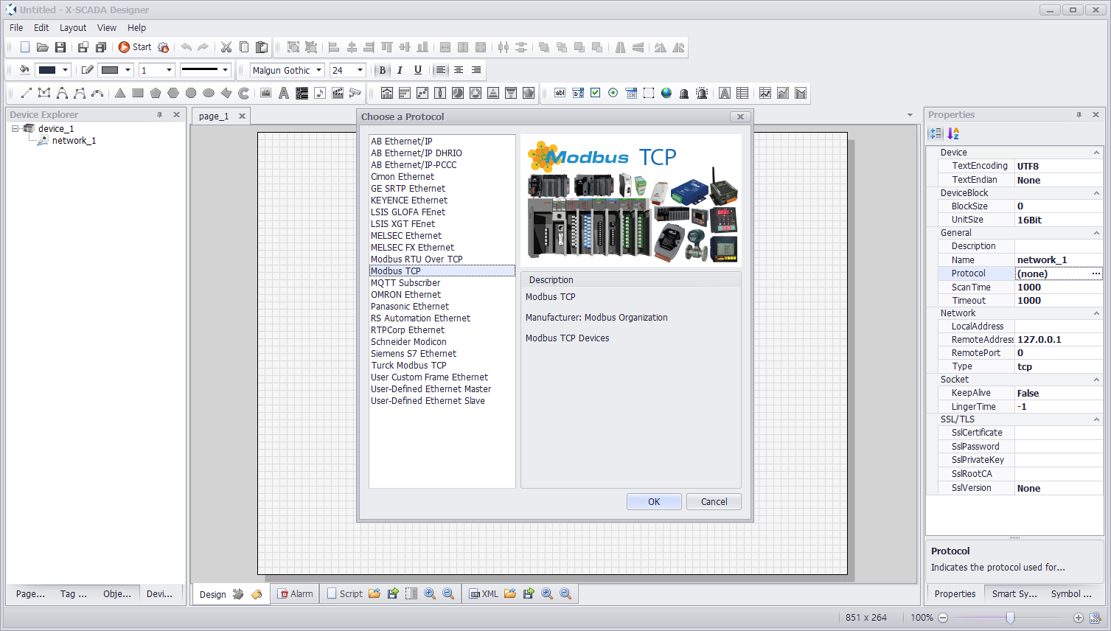1111x631 pixels.
Task: Toggle Underline text formatting
Action: pyautogui.click(x=418, y=70)
